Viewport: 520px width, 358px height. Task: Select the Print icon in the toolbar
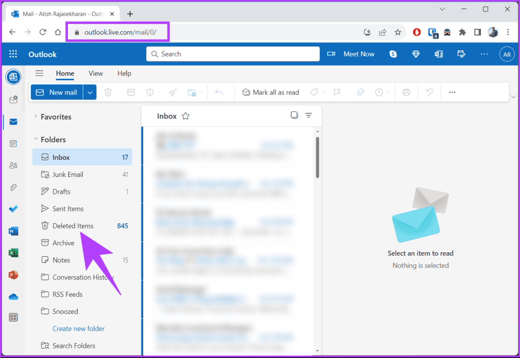pyautogui.click(x=406, y=92)
